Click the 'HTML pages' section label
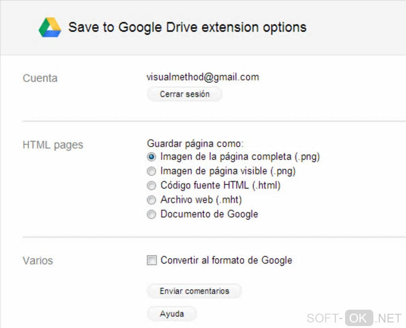The width and height of the screenshot is (406, 328). [53, 145]
